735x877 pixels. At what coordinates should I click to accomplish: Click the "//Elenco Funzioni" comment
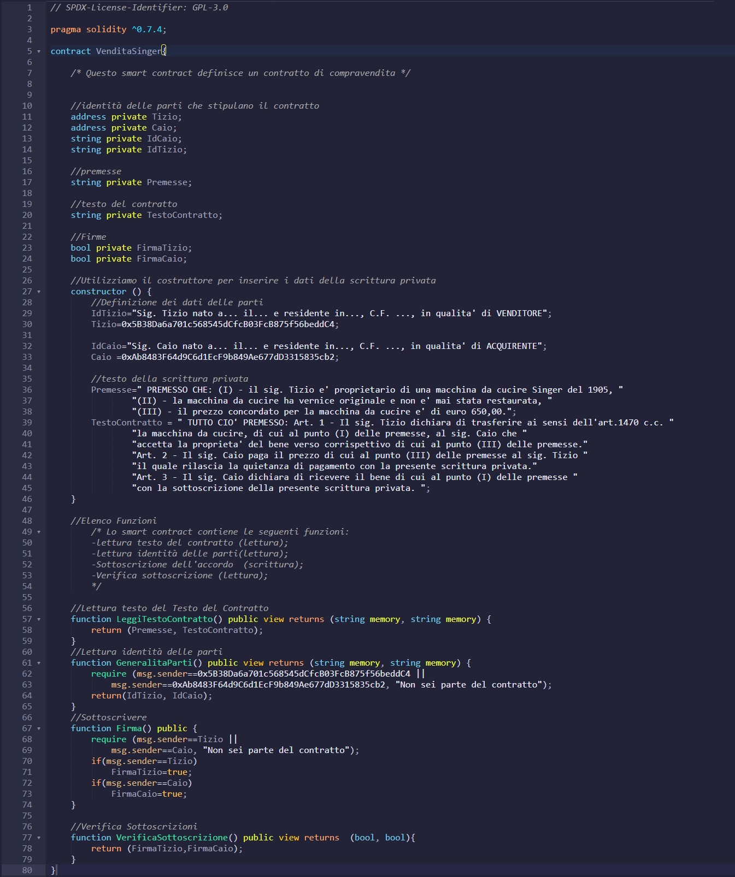click(x=114, y=521)
